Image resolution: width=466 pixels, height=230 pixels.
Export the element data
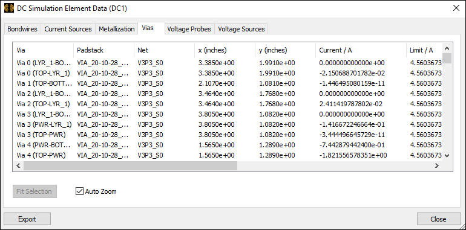click(27, 219)
